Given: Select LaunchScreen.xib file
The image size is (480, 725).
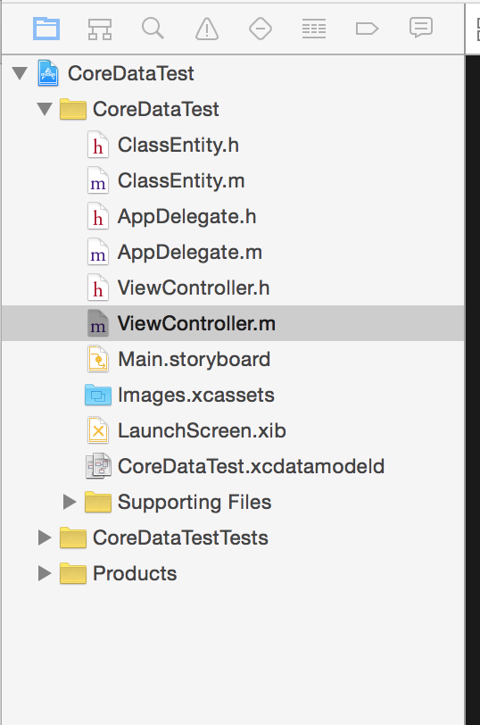Looking at the screenshot, I should pyautogui.click(x=202, y=430).
